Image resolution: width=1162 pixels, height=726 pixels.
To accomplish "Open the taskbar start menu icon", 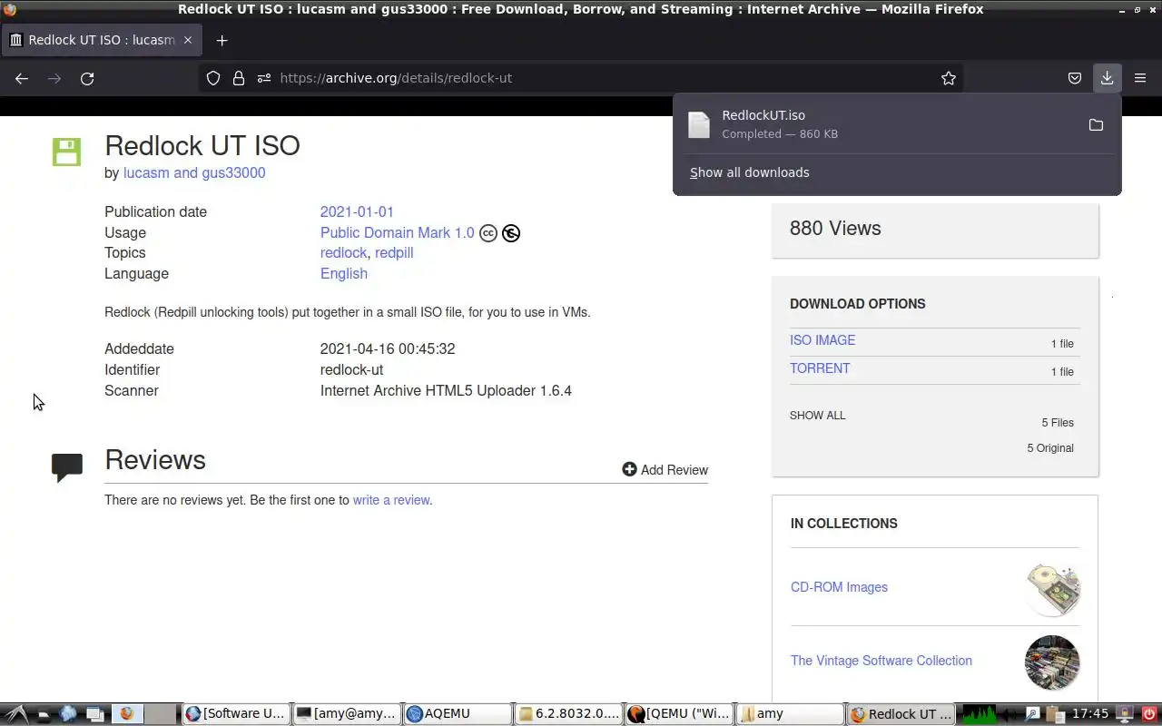I will 16,714.
